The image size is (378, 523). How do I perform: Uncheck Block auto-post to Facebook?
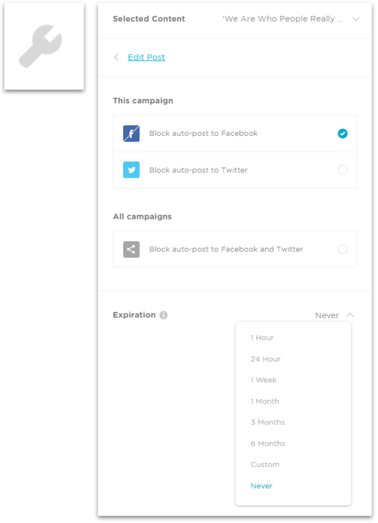click(343, 134)
